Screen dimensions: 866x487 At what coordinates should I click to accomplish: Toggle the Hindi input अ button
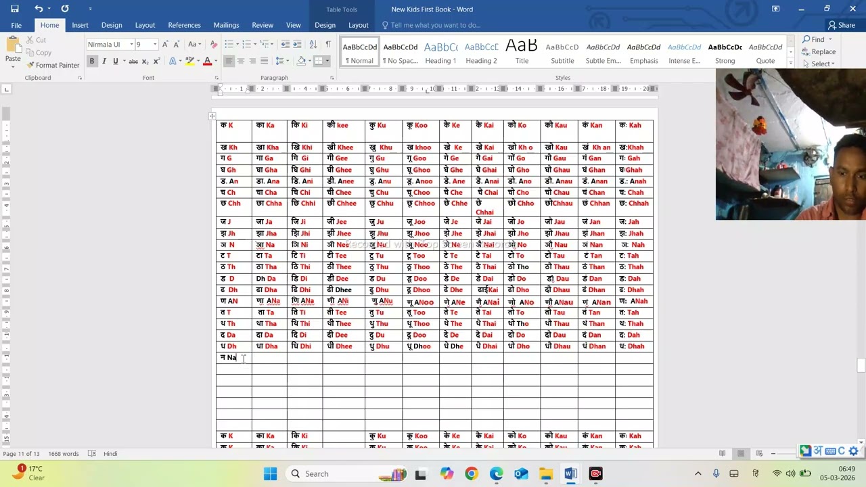(x=817, y=450)
